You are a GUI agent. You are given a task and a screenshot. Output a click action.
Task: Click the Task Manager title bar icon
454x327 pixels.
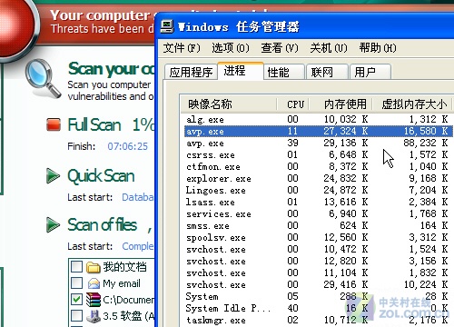pos(167,26)
